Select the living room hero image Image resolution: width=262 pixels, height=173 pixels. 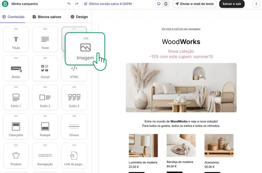pos(181,88)
